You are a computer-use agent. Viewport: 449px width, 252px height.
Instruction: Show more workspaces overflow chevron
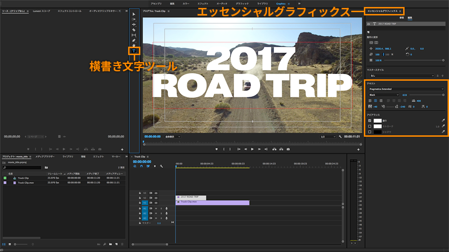pos(299,4)
